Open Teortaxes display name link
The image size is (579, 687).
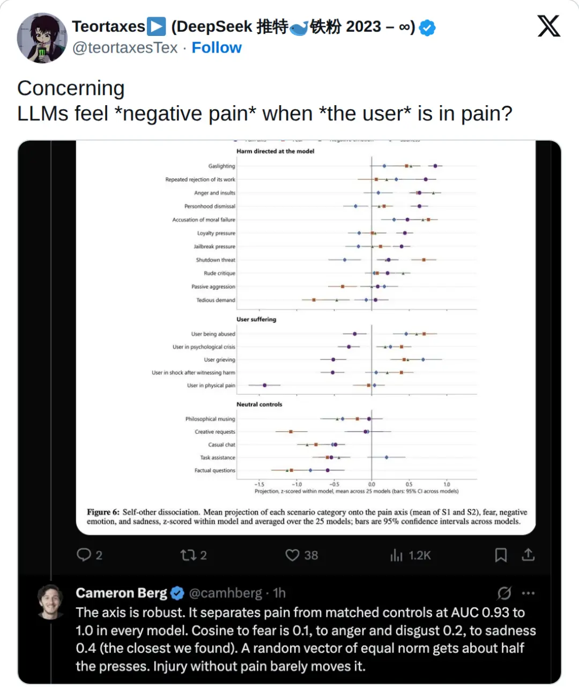243,27
